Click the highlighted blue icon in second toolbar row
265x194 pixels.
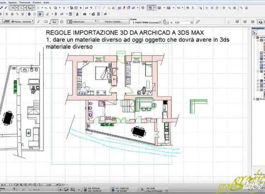(40, 14)
